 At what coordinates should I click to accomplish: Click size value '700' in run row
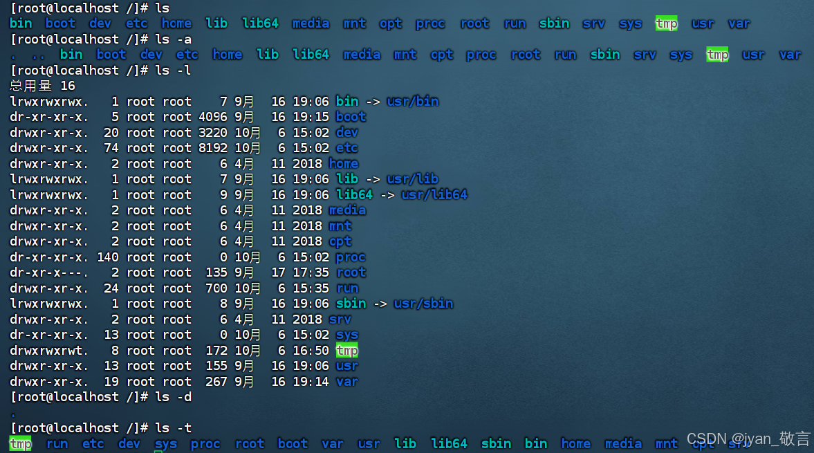click(x=216, y=288)
